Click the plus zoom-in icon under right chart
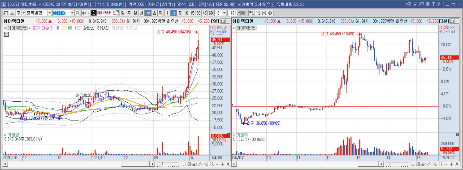Screen dimensions: 463x170 (452, 164)
